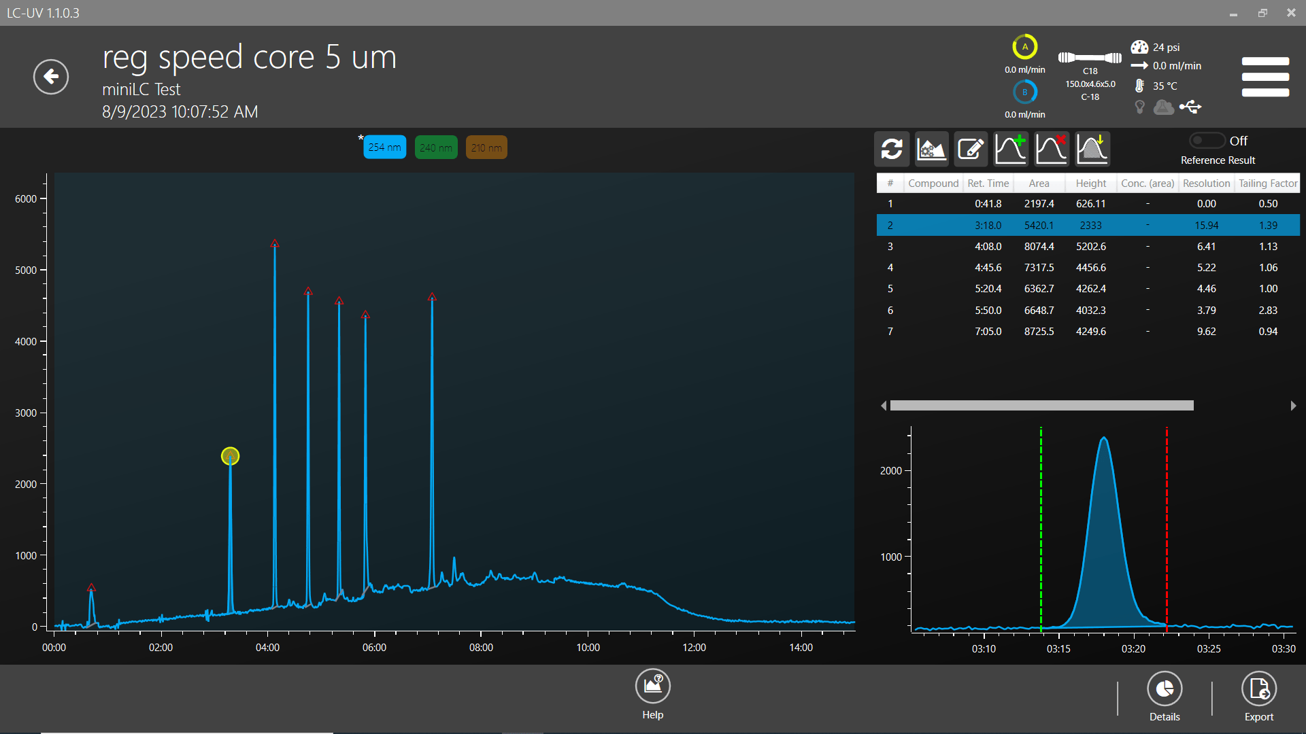
Task: Open the hamburger main menu
Action: point(1265,77)
